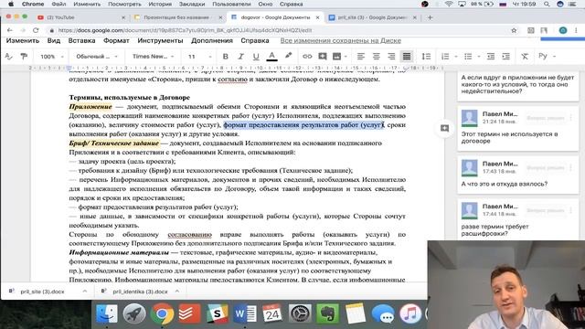Image resolution: width=585 pixels, height=329 pixels.
Task: Align text to the right
Action: pyautogui.click(x=391, y=57)
